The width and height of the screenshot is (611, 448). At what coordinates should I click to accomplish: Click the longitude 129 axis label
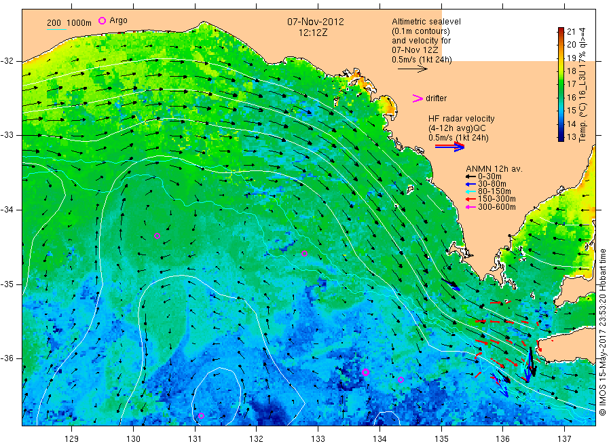coord(72,439)
